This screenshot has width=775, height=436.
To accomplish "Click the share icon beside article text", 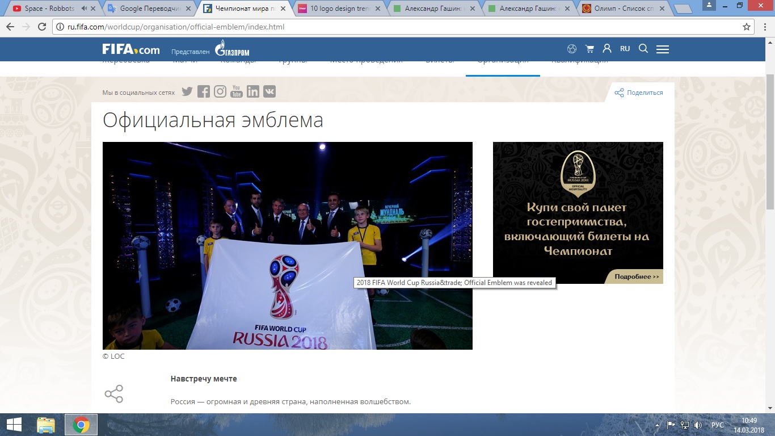I will pos(113,394).
